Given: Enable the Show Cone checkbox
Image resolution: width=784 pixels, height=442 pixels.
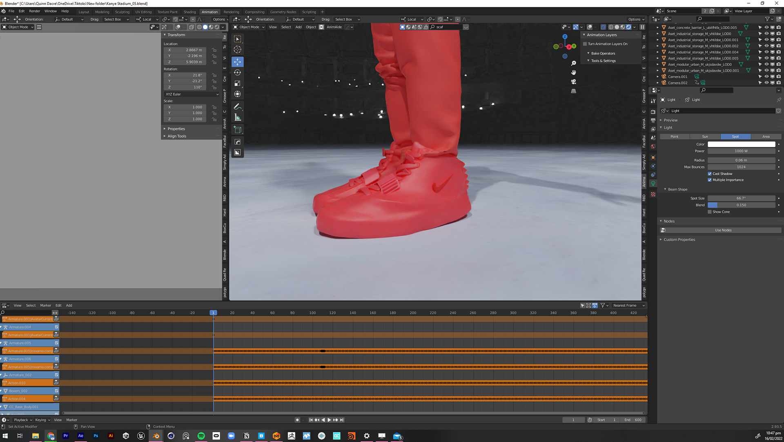Looking at the screenshot, I should coord(710,212).
